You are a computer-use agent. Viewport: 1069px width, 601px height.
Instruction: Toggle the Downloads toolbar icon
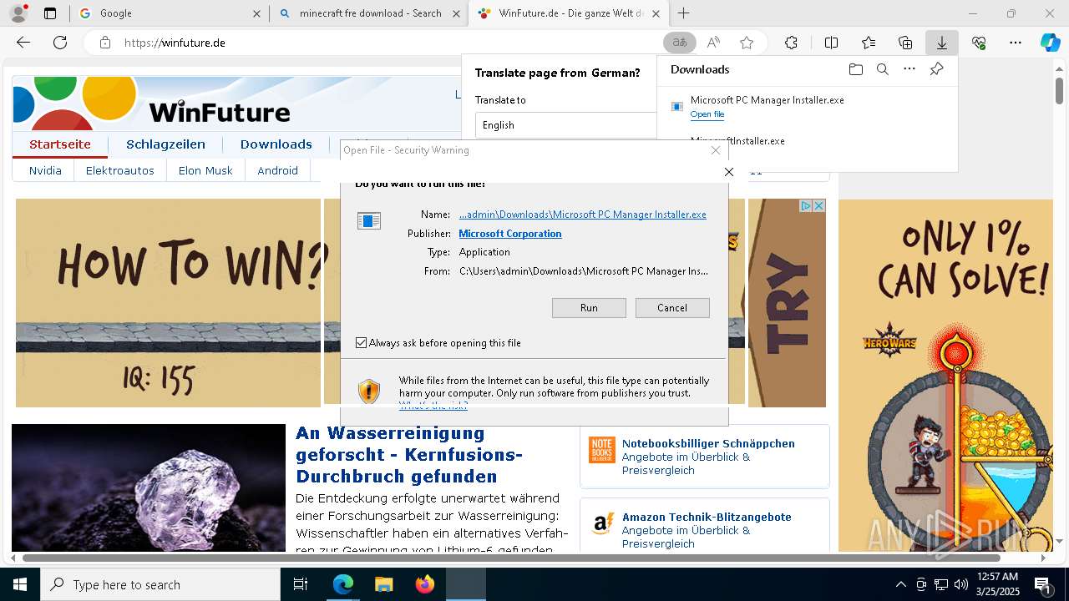(x=942, y=43)
